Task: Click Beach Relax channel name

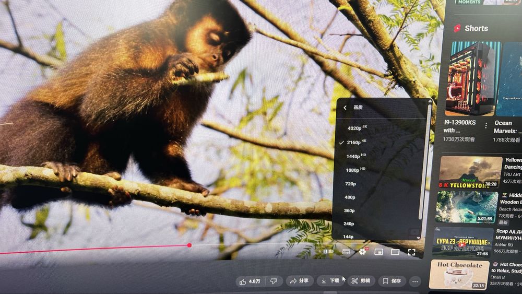Action: [x=510, y=209]
